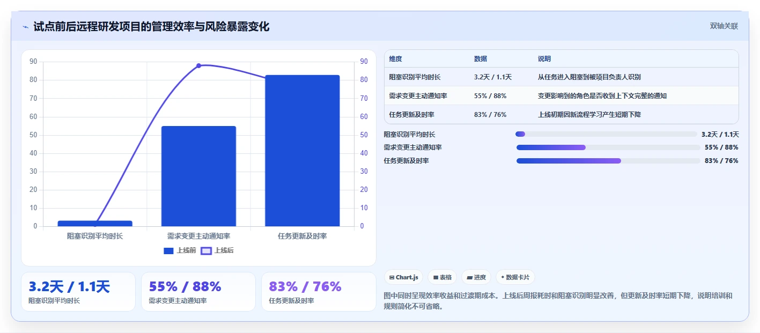Screen dimensions: 760x333
Task: Click x-axis label 阻塞识别平均时长
Action: [95, 236]
